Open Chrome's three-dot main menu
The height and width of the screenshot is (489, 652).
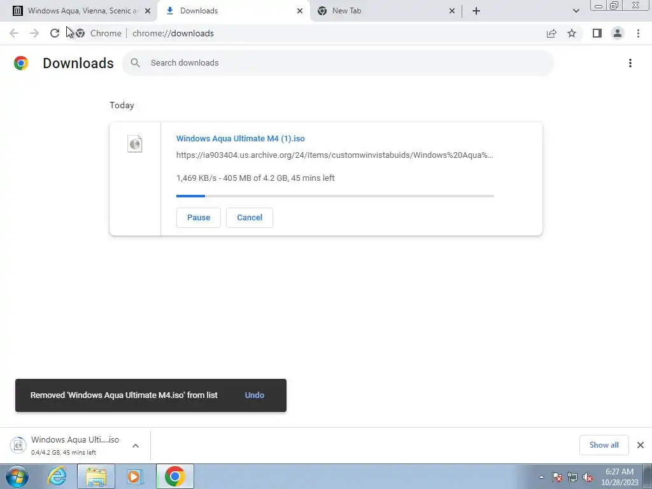click(638, 33)
